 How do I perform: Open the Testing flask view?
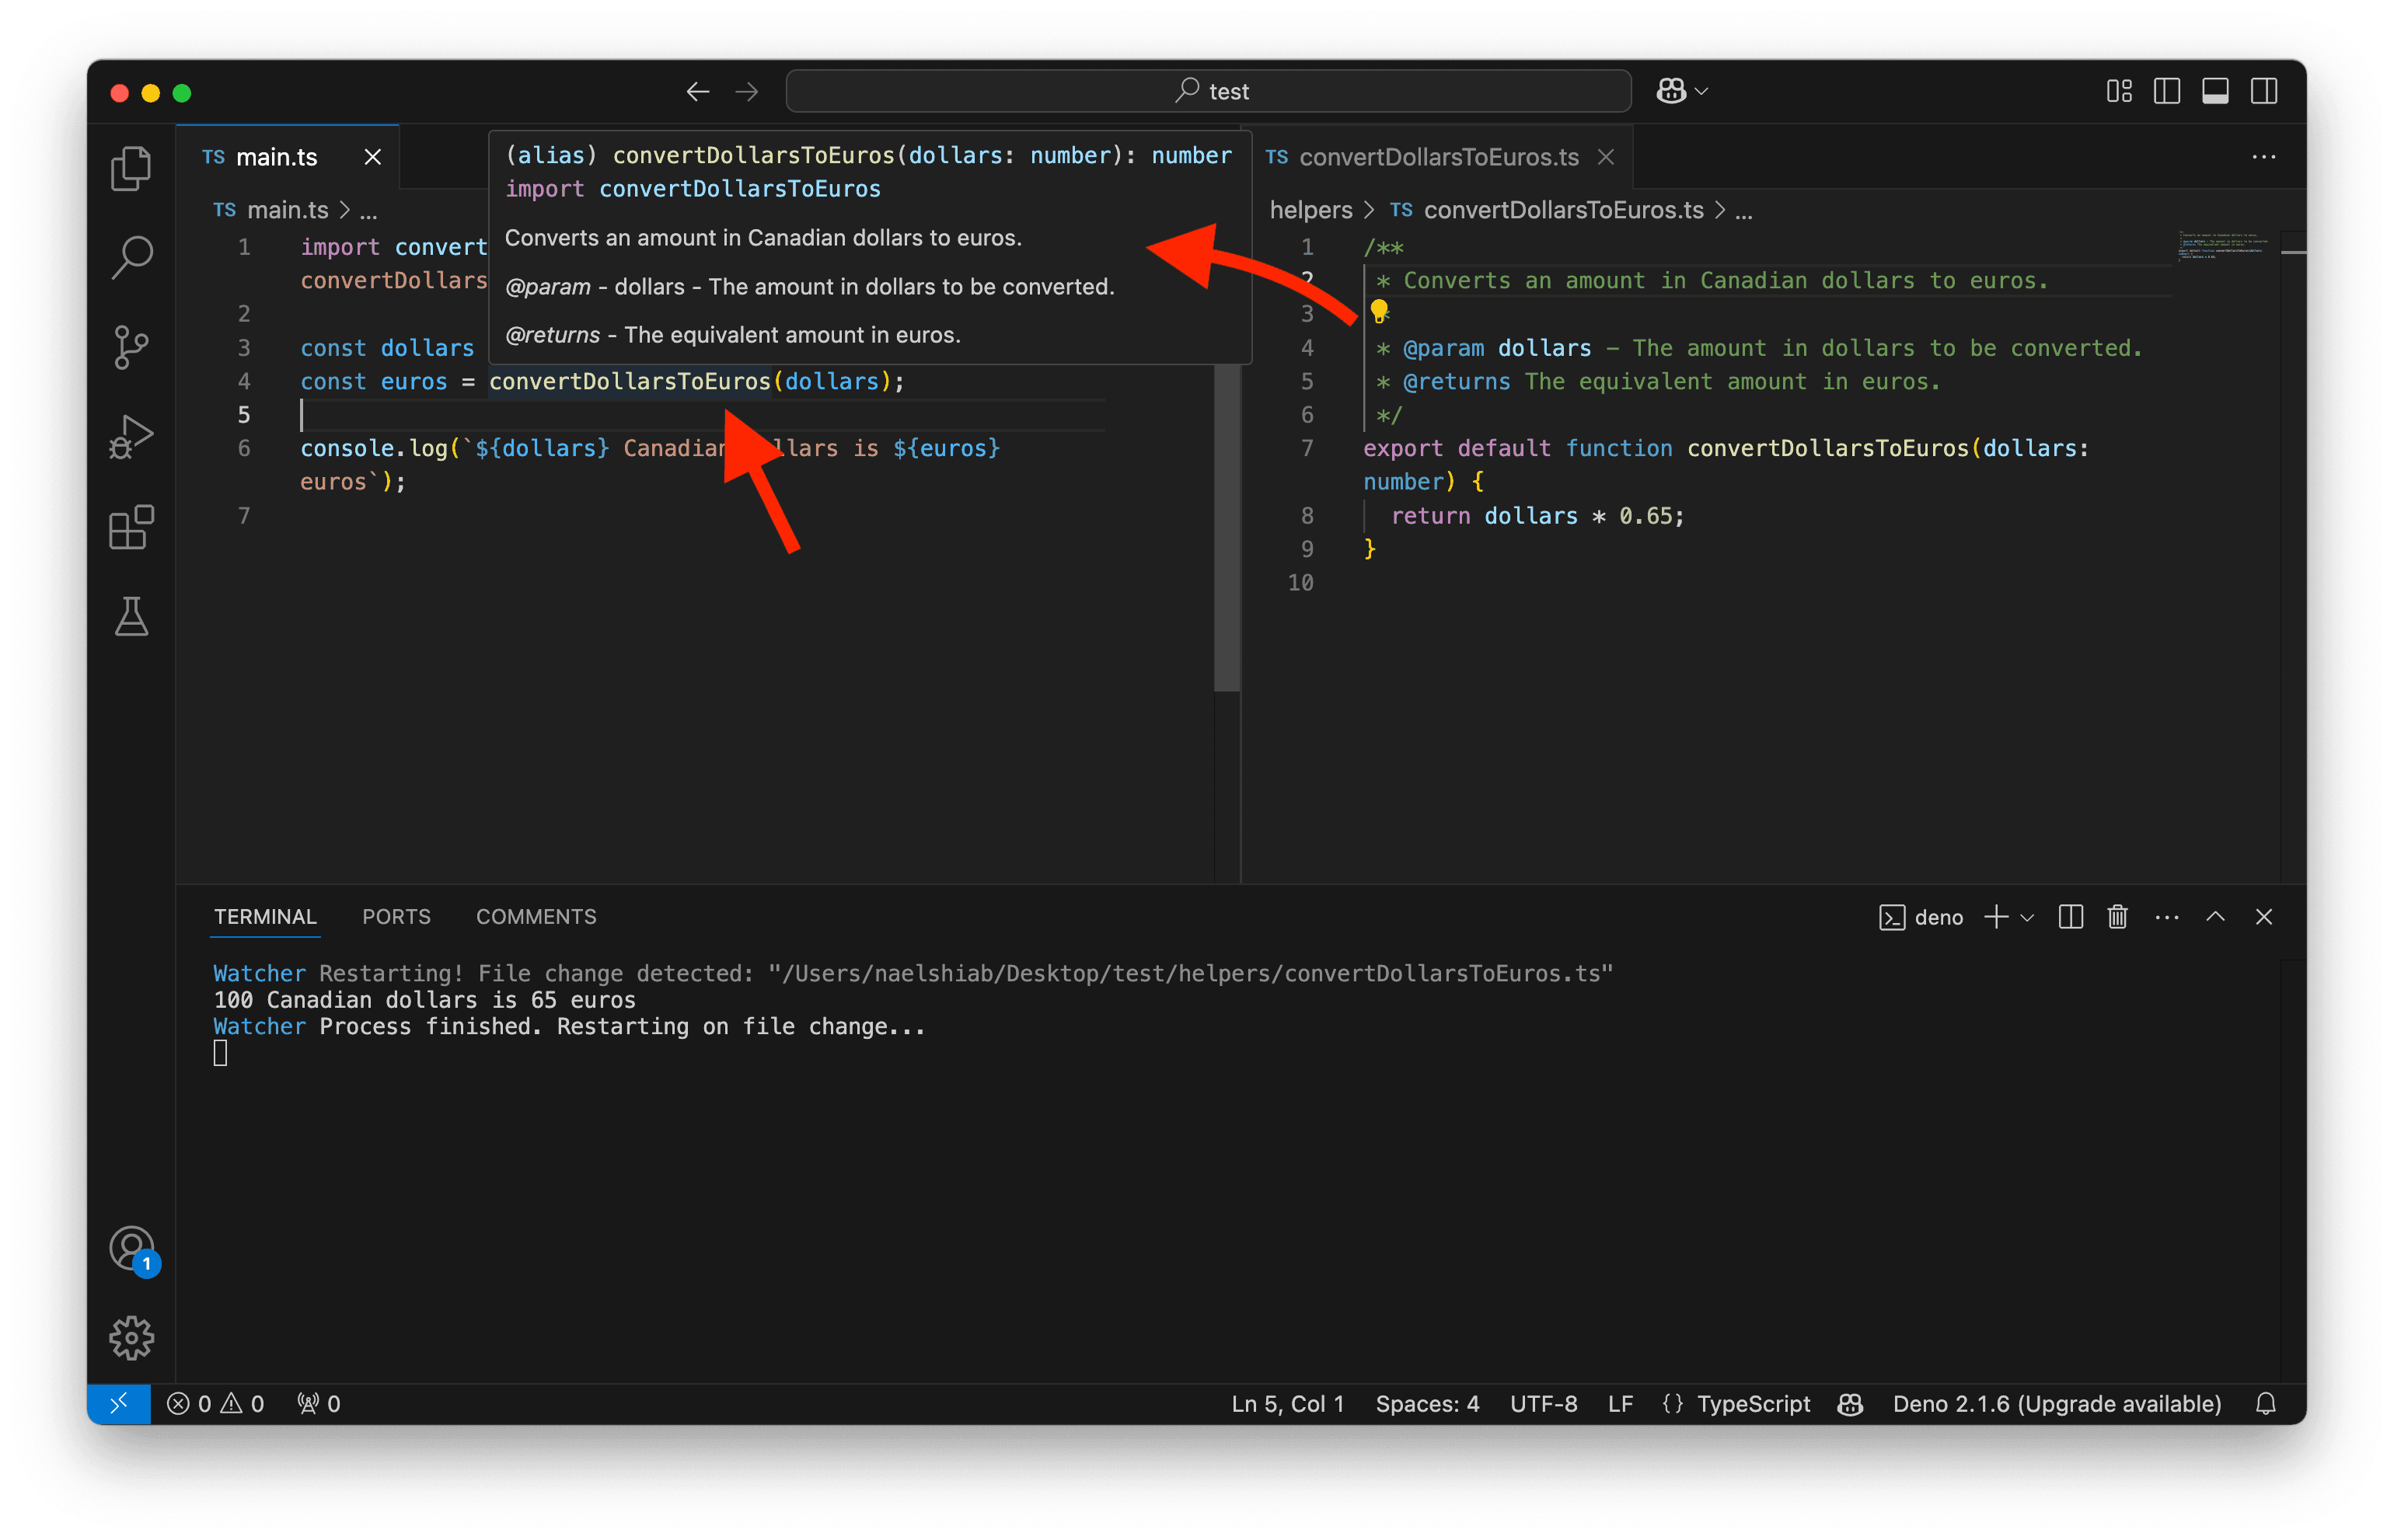pyautogui.click(x=131, y=617)
